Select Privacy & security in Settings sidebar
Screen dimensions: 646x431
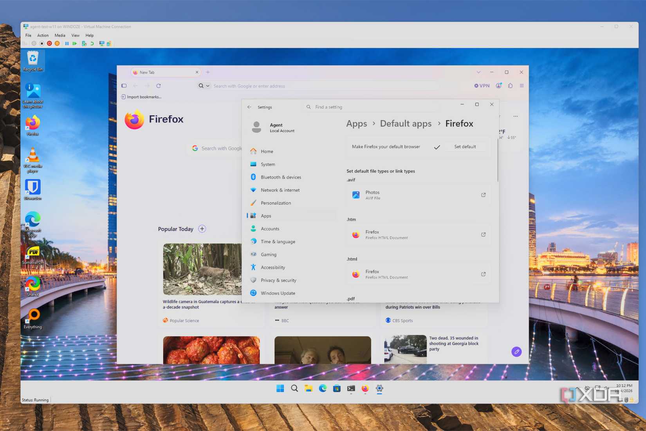pos(292,280)
